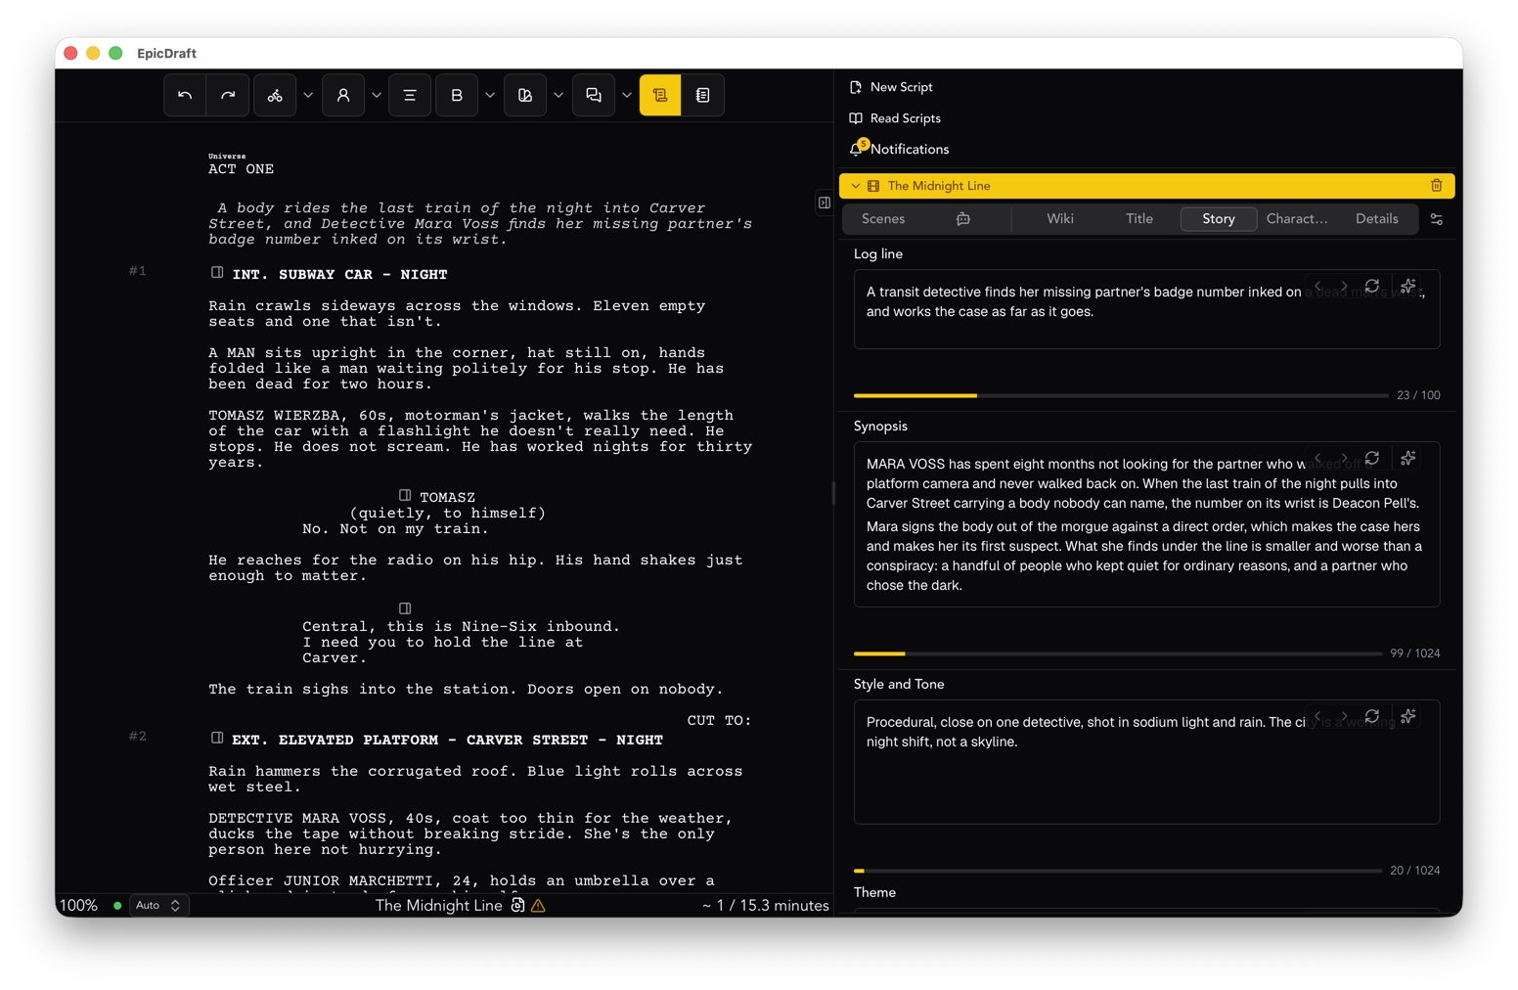Delete The Midnight Line with trash icon
This screenshot has height=990, width=1518.
1436,186
